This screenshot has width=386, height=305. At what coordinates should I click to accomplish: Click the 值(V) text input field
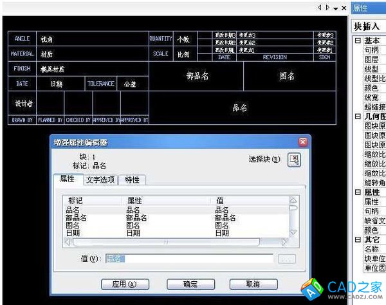click(189, 259)
